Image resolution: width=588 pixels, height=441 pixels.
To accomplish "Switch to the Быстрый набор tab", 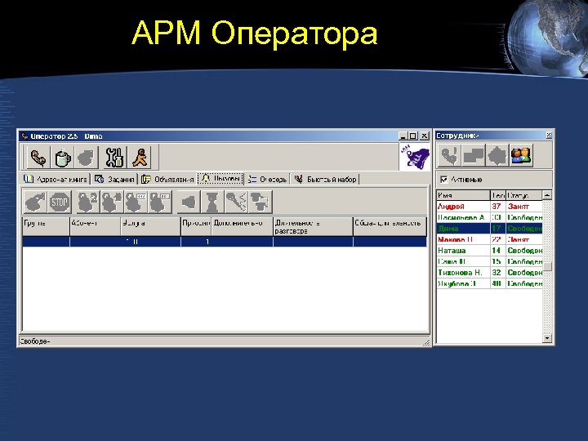I will [x=326, y=179].
